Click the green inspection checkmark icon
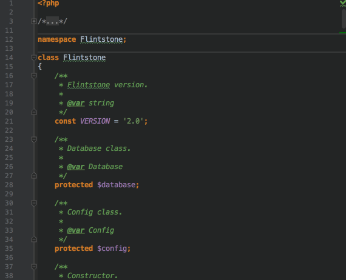The image size is (346, 280). click(343, 3)
